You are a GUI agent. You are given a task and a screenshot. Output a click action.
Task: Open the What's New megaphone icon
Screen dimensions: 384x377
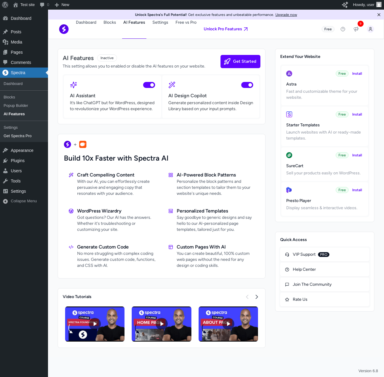tap(356, 29)
